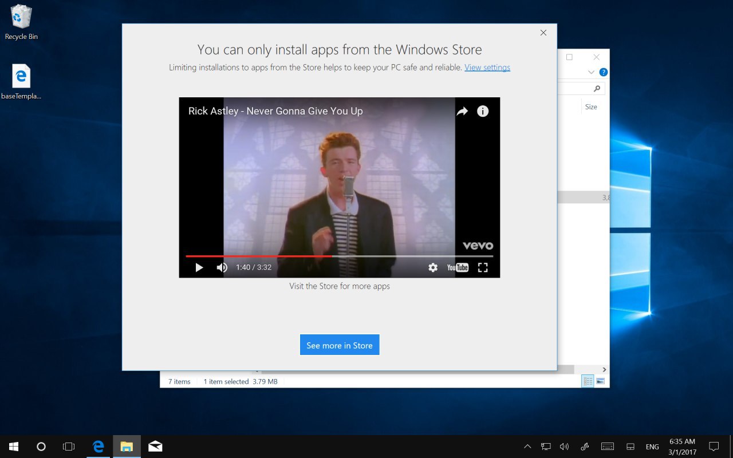Viewport: 733px width, 458px height.
Task: Show hidden system tray icons
Action: coord(527,447)
